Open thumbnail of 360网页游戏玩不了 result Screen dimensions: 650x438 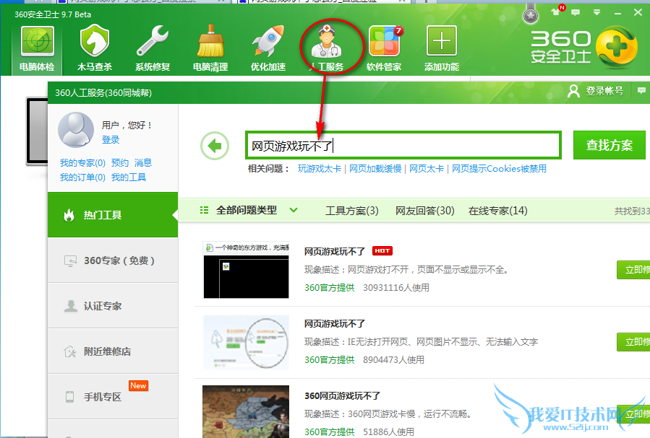[246, 411]
